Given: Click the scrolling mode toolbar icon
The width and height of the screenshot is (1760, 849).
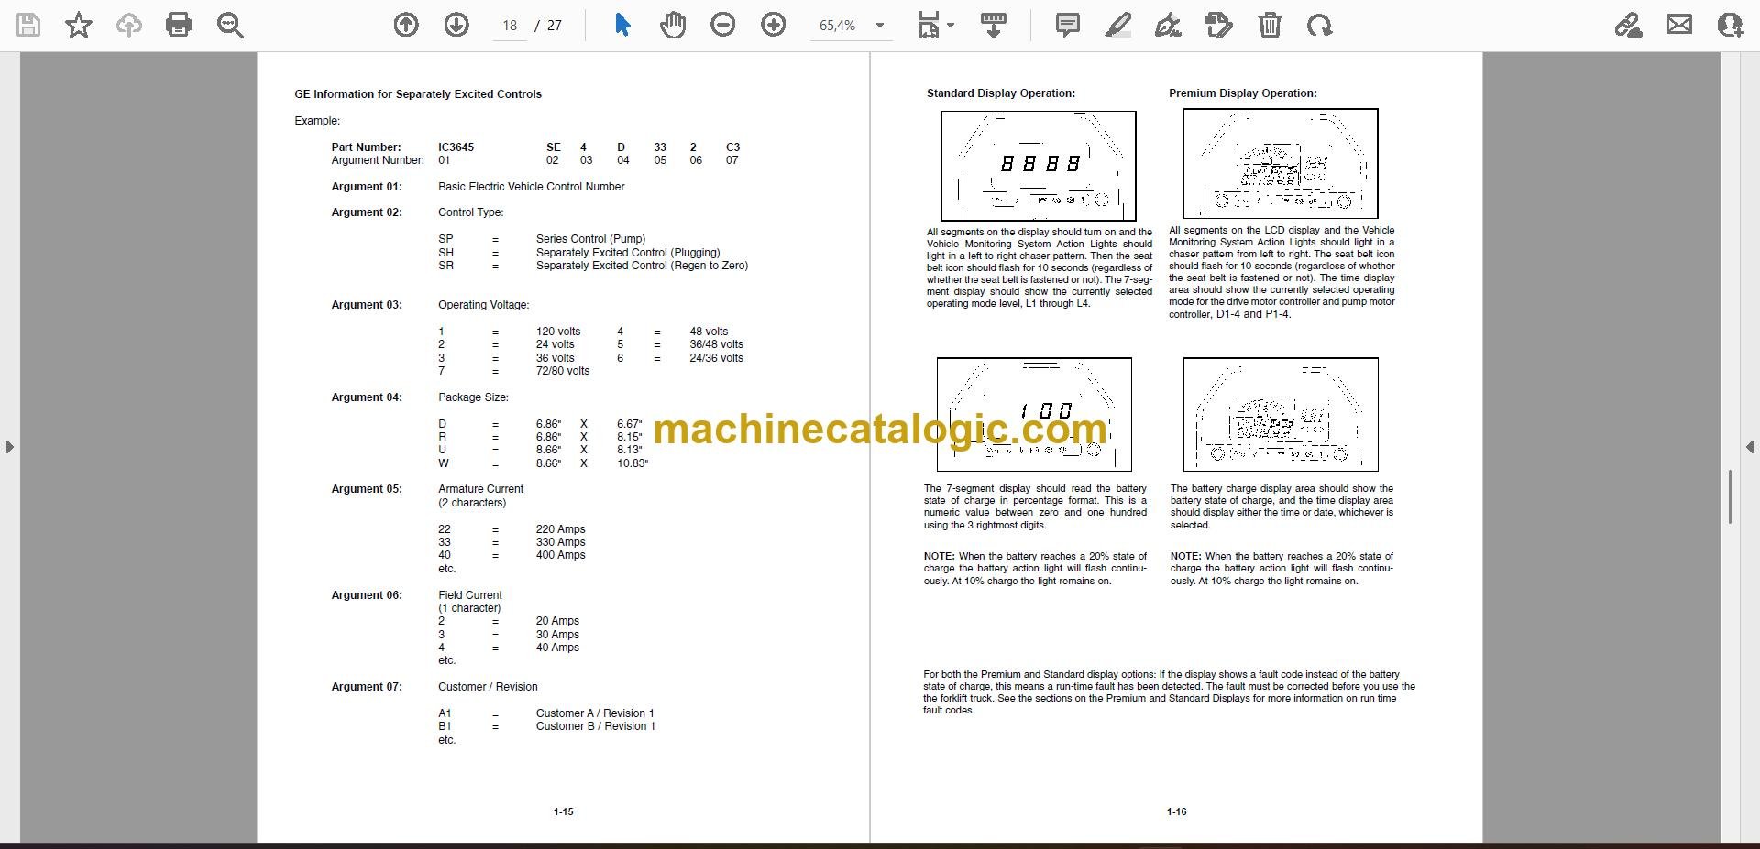Looking at the screenshot, I should click(994, 25).
